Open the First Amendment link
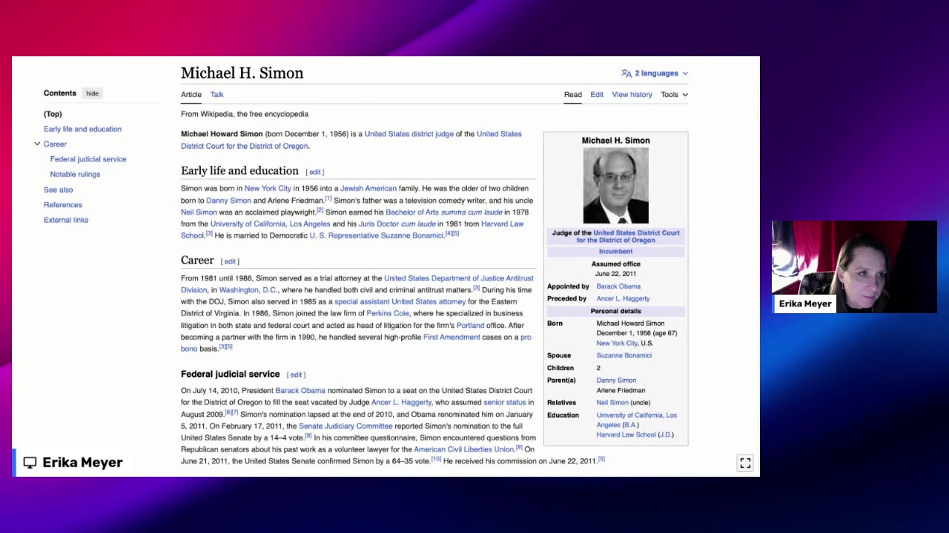This screenshot has height=533, width=949. coord(452,338)
